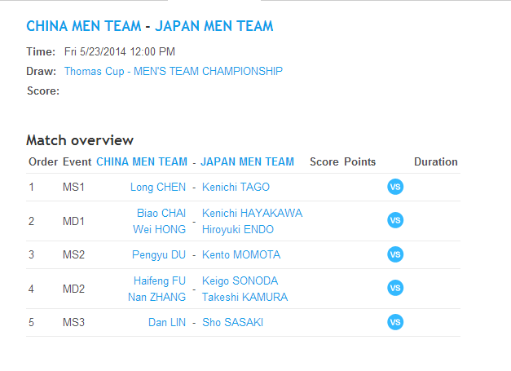Click CHINA MEN TEAM column header link

(x=142, y=162)
